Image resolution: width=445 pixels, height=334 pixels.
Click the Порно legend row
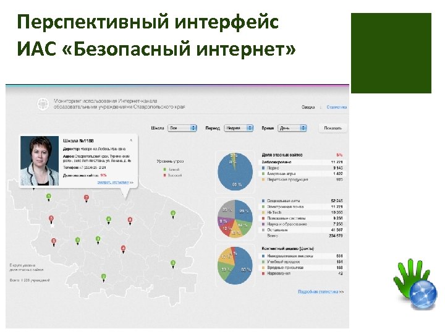[302, 168]
